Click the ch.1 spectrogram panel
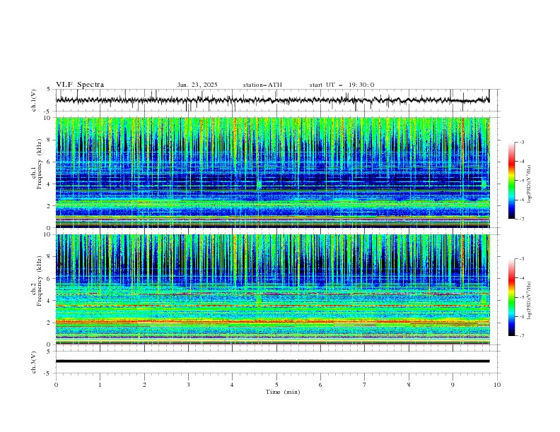This screenshot has width=560, height=432. coord(272,172)
